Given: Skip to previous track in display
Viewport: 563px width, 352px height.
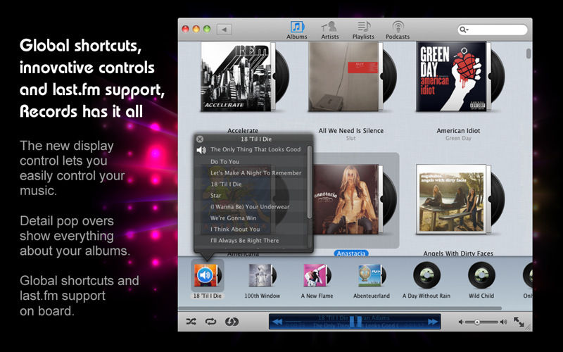Looking at the screenshot, I should (x=277, y=322).
